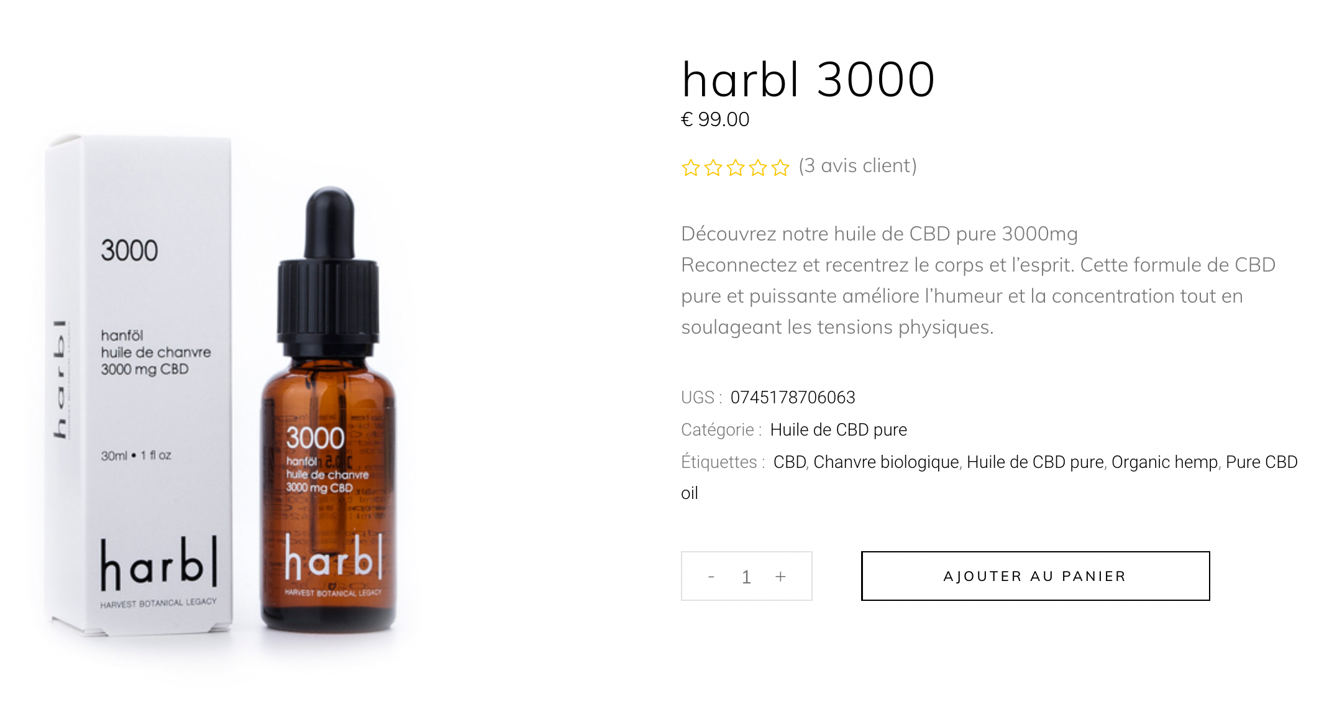Click the fourth rating star
Viewport: 1337px width, 727px height.
tap(758, 168)
